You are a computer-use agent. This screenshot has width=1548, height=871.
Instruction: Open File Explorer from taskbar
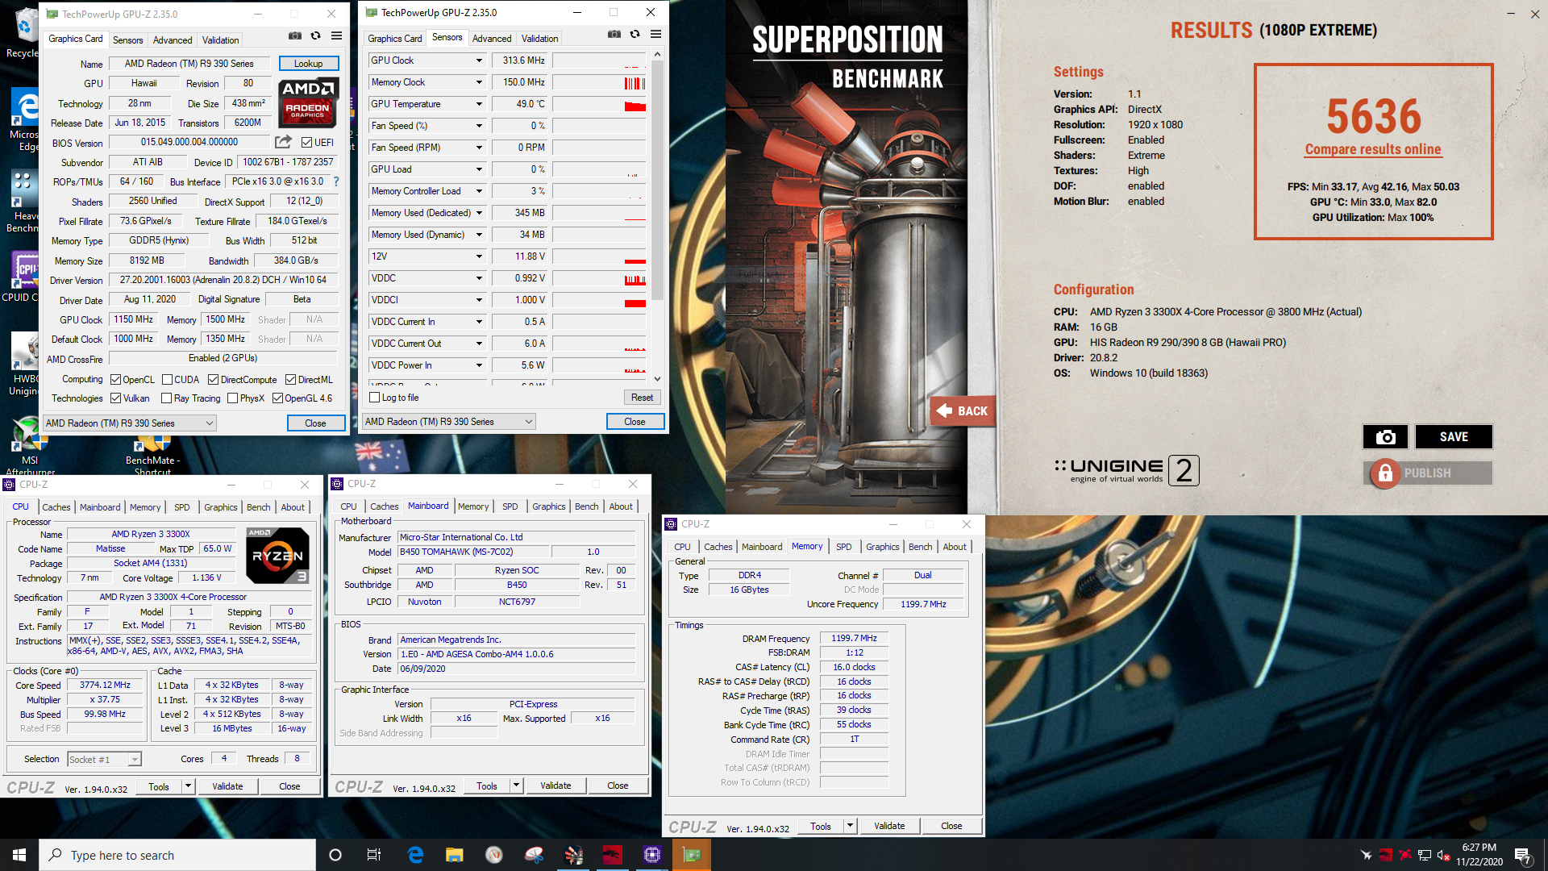455,855
